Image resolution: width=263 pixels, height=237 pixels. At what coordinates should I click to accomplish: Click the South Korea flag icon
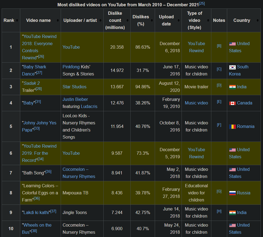click(x=232, y=67)
